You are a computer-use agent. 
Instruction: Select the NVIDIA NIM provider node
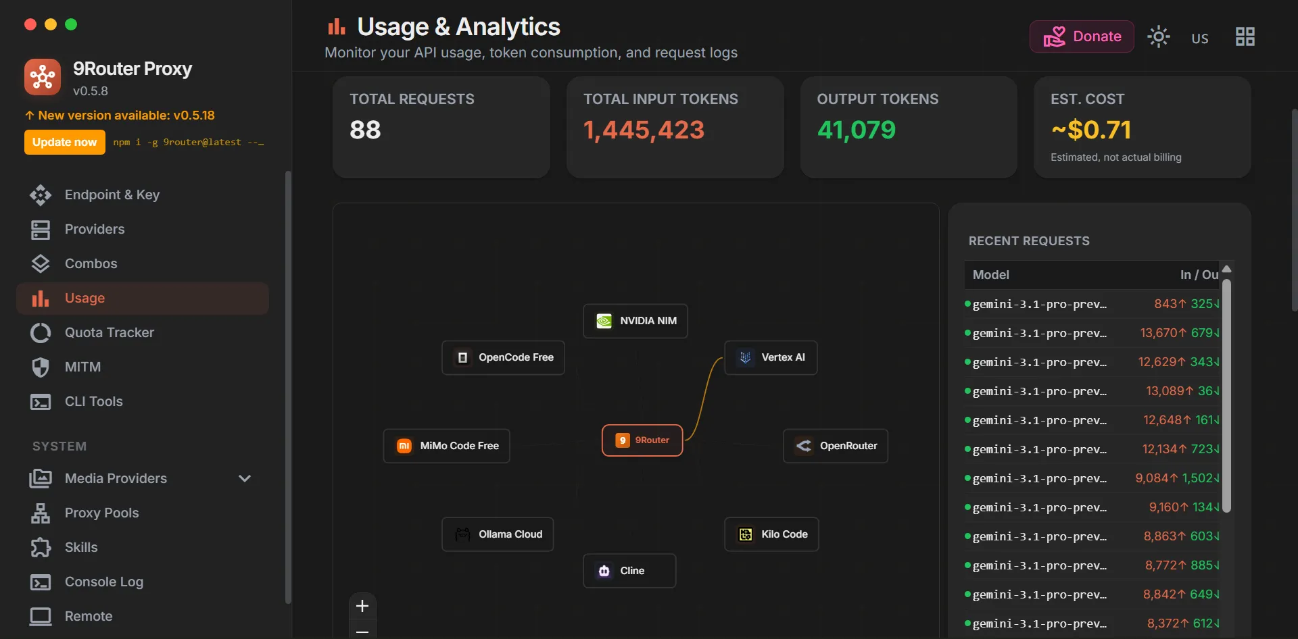[x=635, y=321]
